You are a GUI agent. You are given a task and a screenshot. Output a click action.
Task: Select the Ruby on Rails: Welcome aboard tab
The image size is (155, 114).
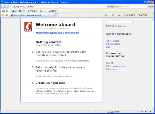(32, 15)
